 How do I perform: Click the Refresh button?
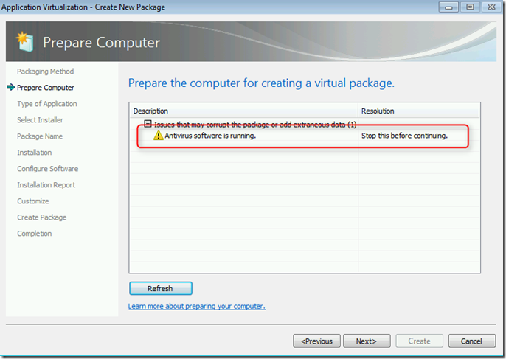(161, 288)
